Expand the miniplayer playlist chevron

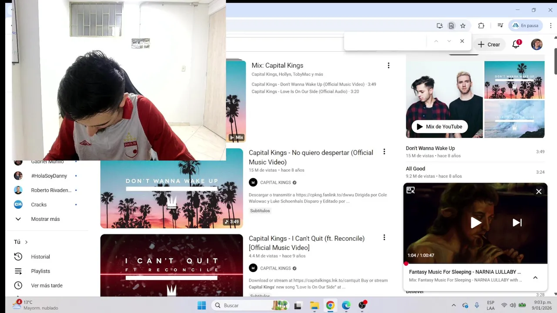[535, 277]
